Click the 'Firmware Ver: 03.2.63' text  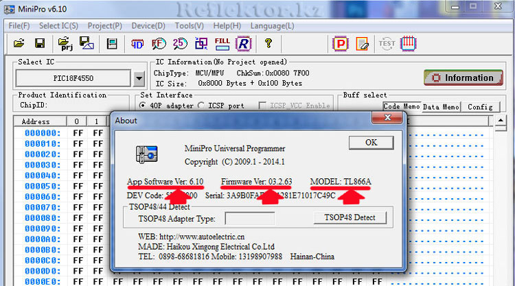[257, 181]
